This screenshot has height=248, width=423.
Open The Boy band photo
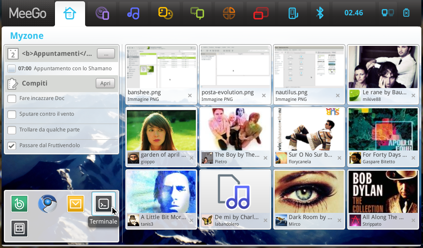coord(235,129)
